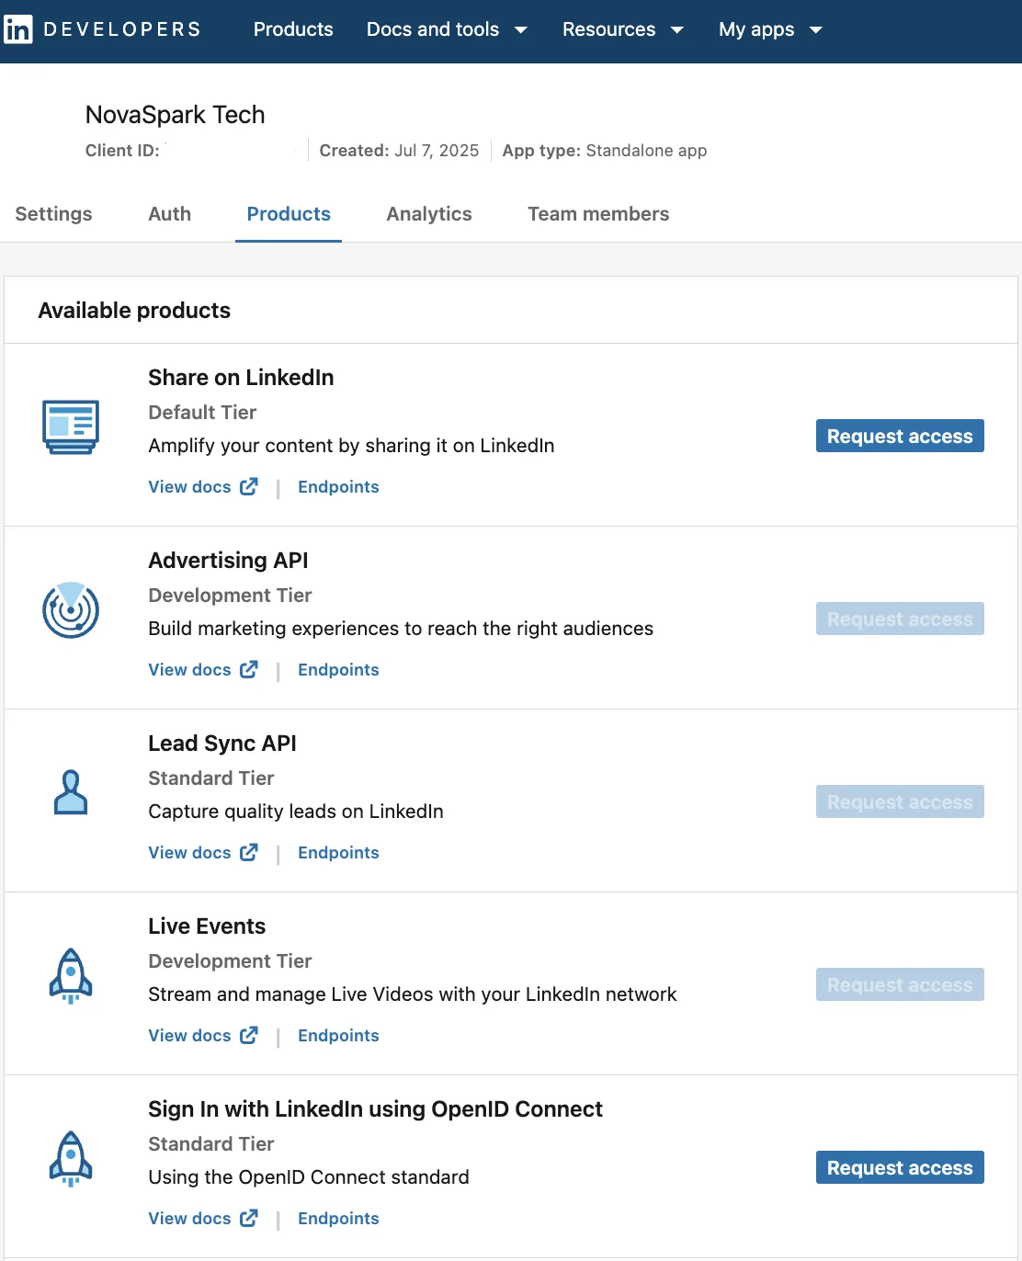1022x1261 pixels.
Task: Open the Team members tab
Action: pyautogui.click(x=598, y=214)
